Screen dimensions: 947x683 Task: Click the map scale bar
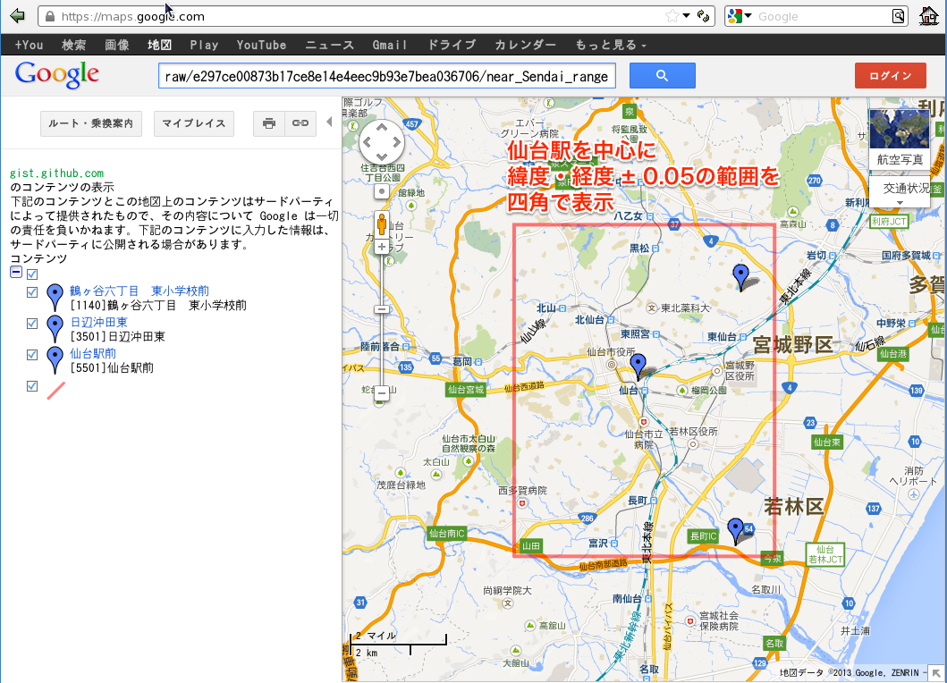click(x=398, y=645)
